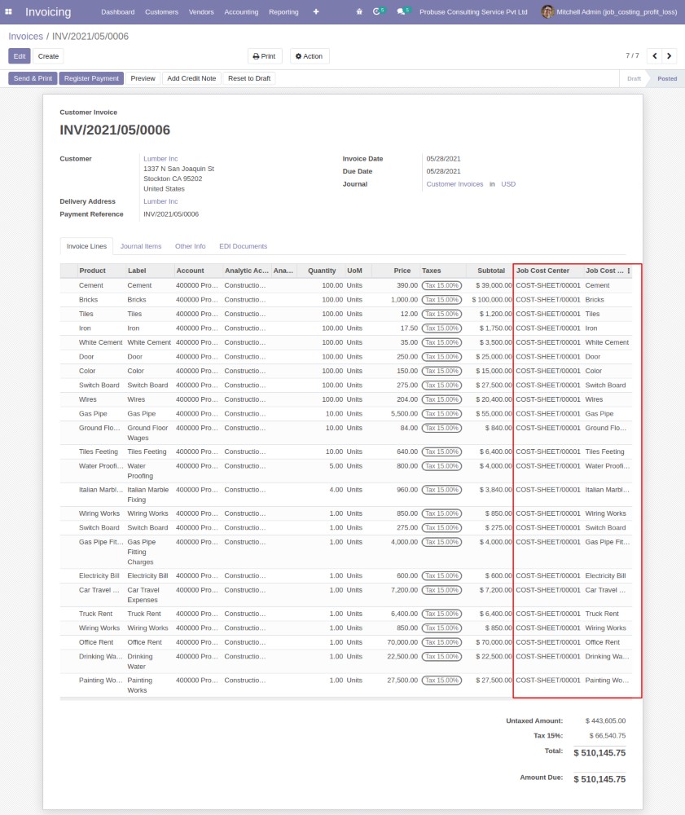
Task: Expand the Print dropdown
Action: click(264, 56)
